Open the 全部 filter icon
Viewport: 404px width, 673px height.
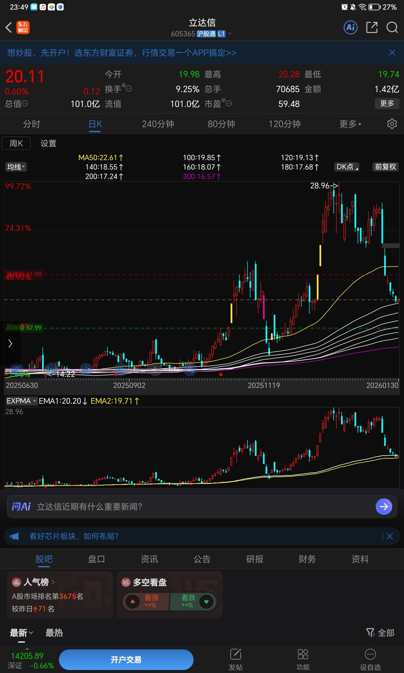point(370,633)
